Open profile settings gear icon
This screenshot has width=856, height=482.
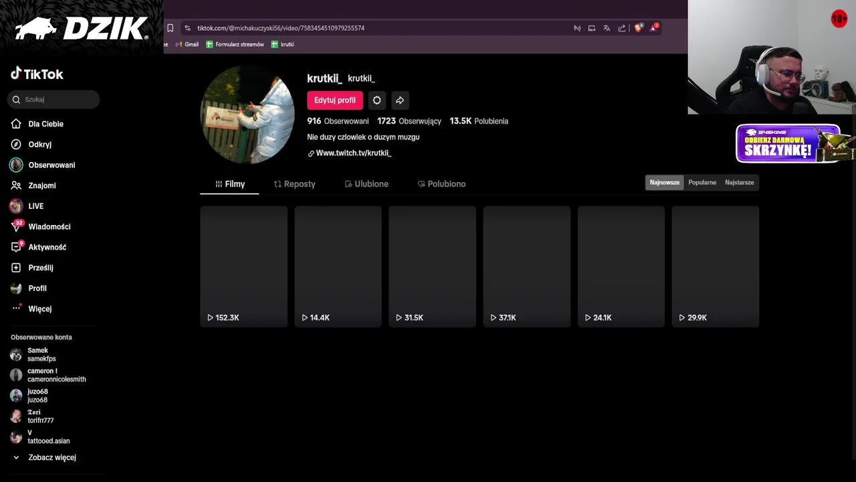[377, 100]
